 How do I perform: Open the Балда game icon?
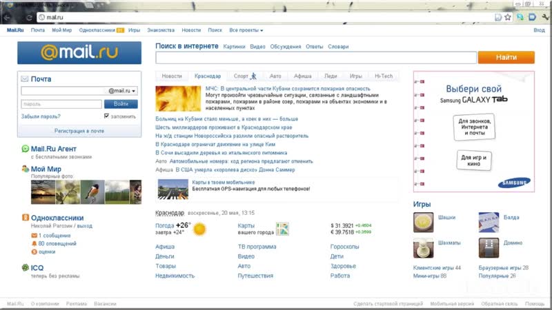tap(489, 222)
